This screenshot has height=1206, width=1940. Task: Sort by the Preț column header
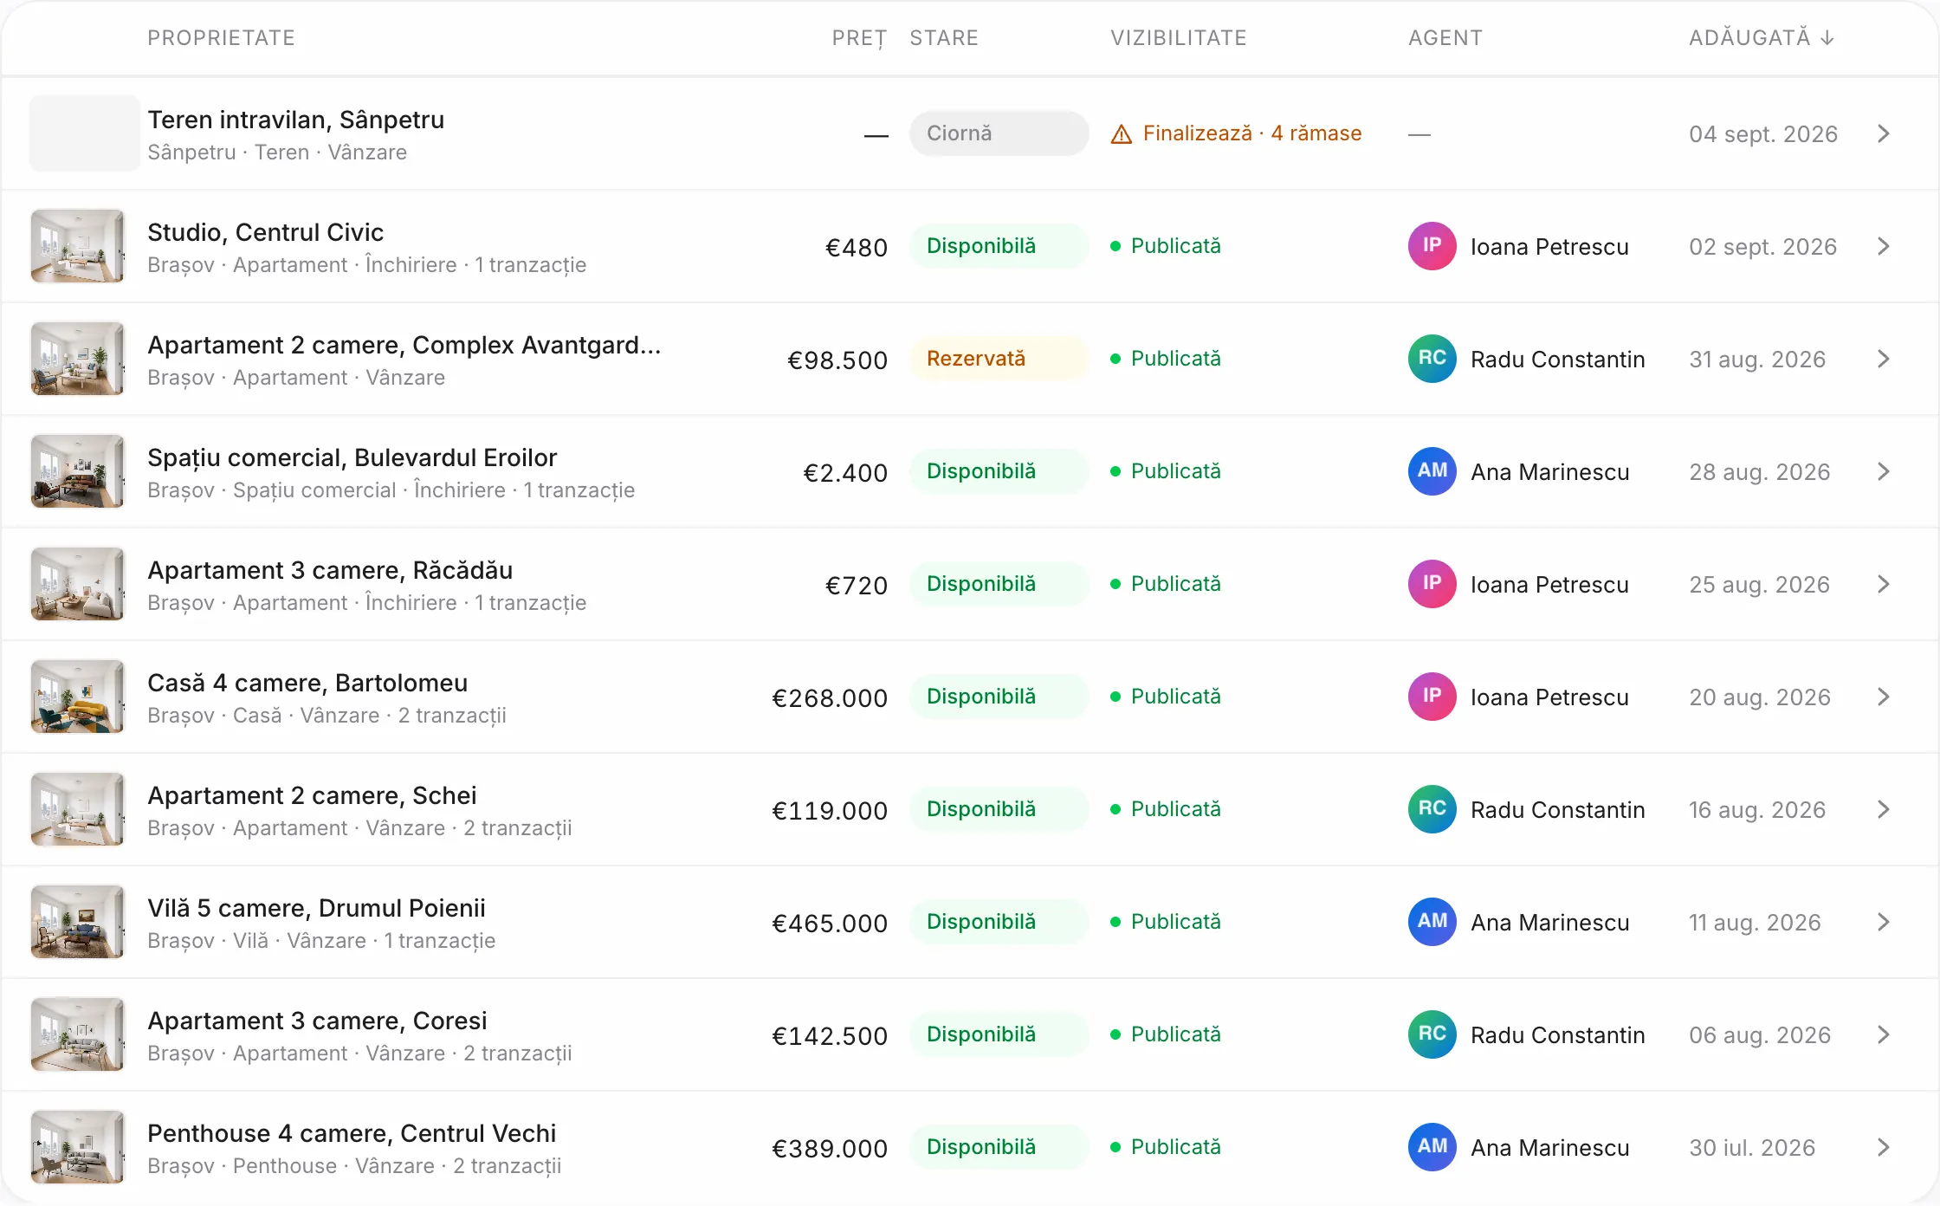[x=859, y=38]
